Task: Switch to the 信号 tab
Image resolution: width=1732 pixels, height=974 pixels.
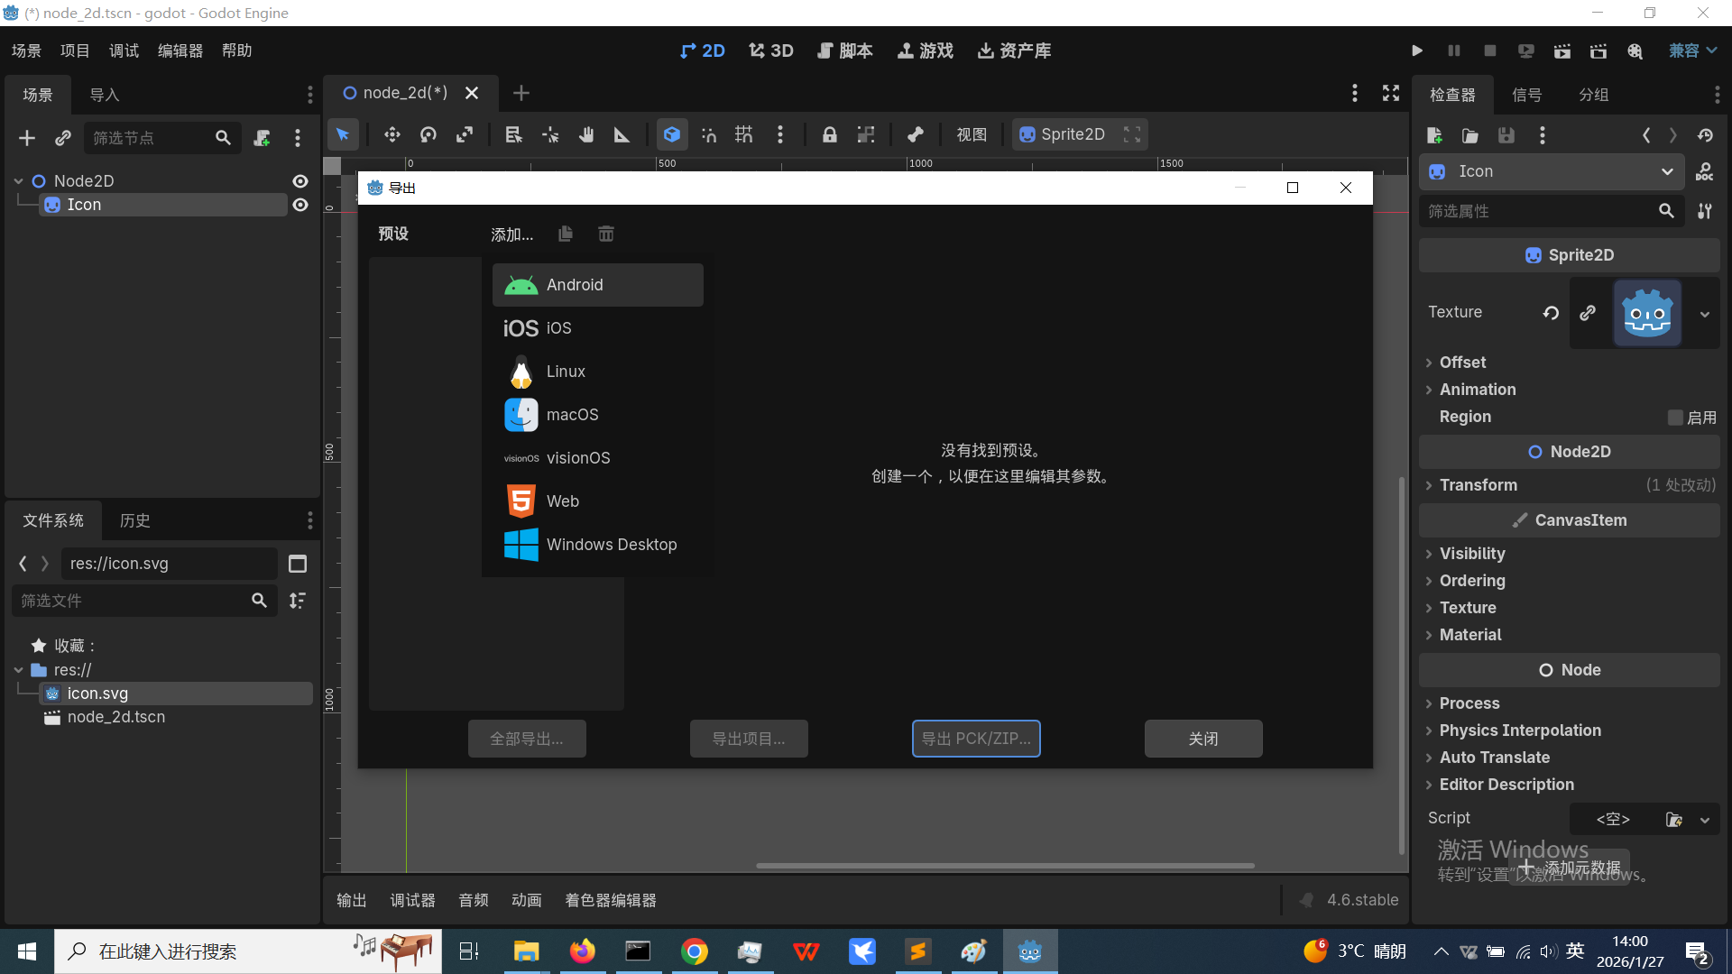Action: pyautogui.click(x=1526, y=95)
